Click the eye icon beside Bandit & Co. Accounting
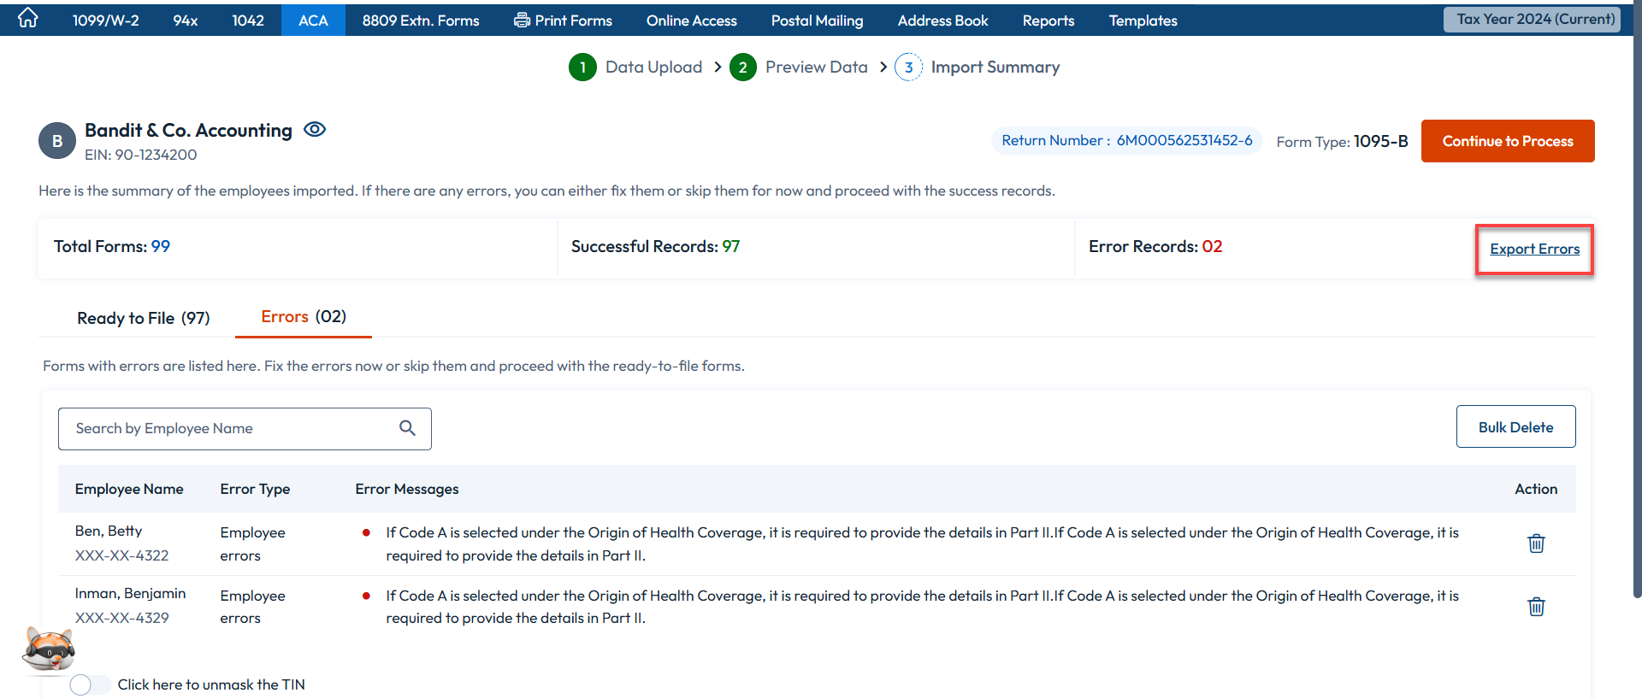The image size is (1642, 699). pos(315,130)
